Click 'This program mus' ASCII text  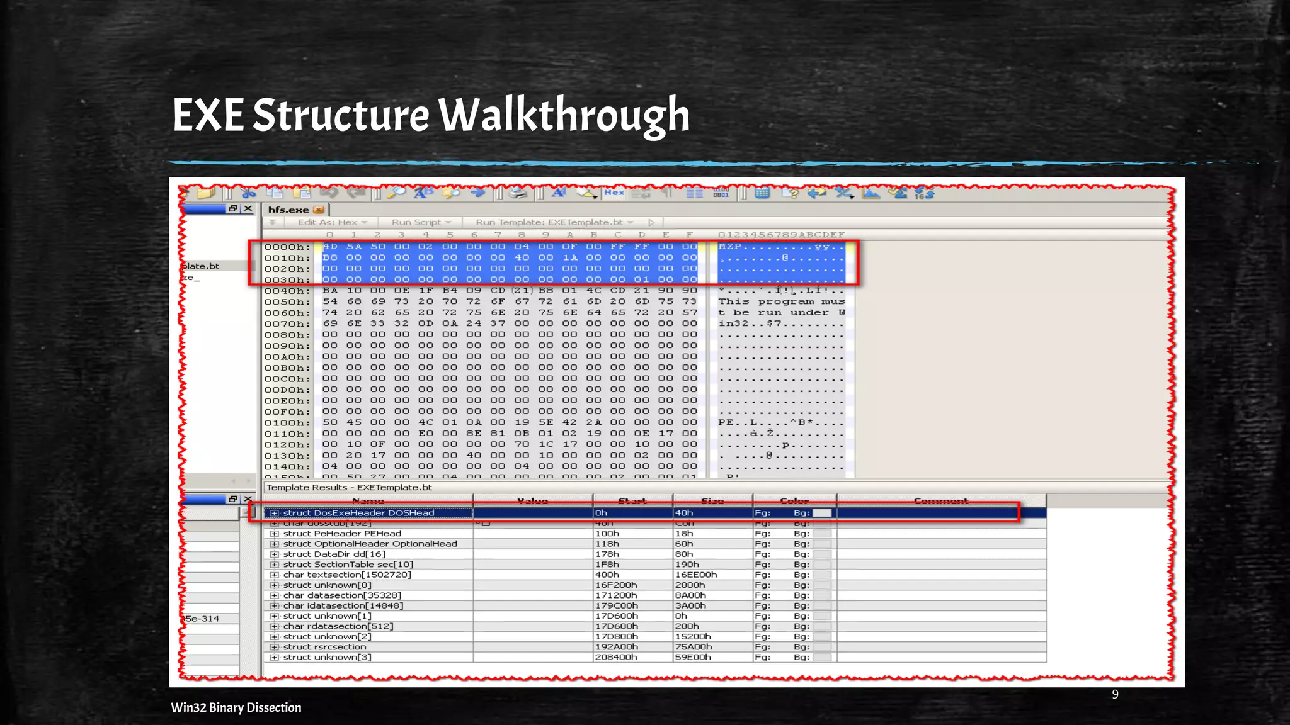pos(781,301)
